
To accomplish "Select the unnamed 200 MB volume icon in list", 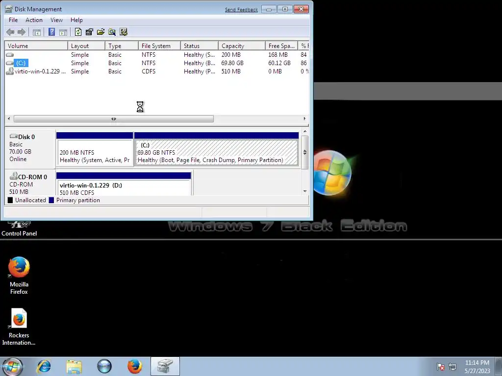I will pyautogui.click(x=10, y=55).
